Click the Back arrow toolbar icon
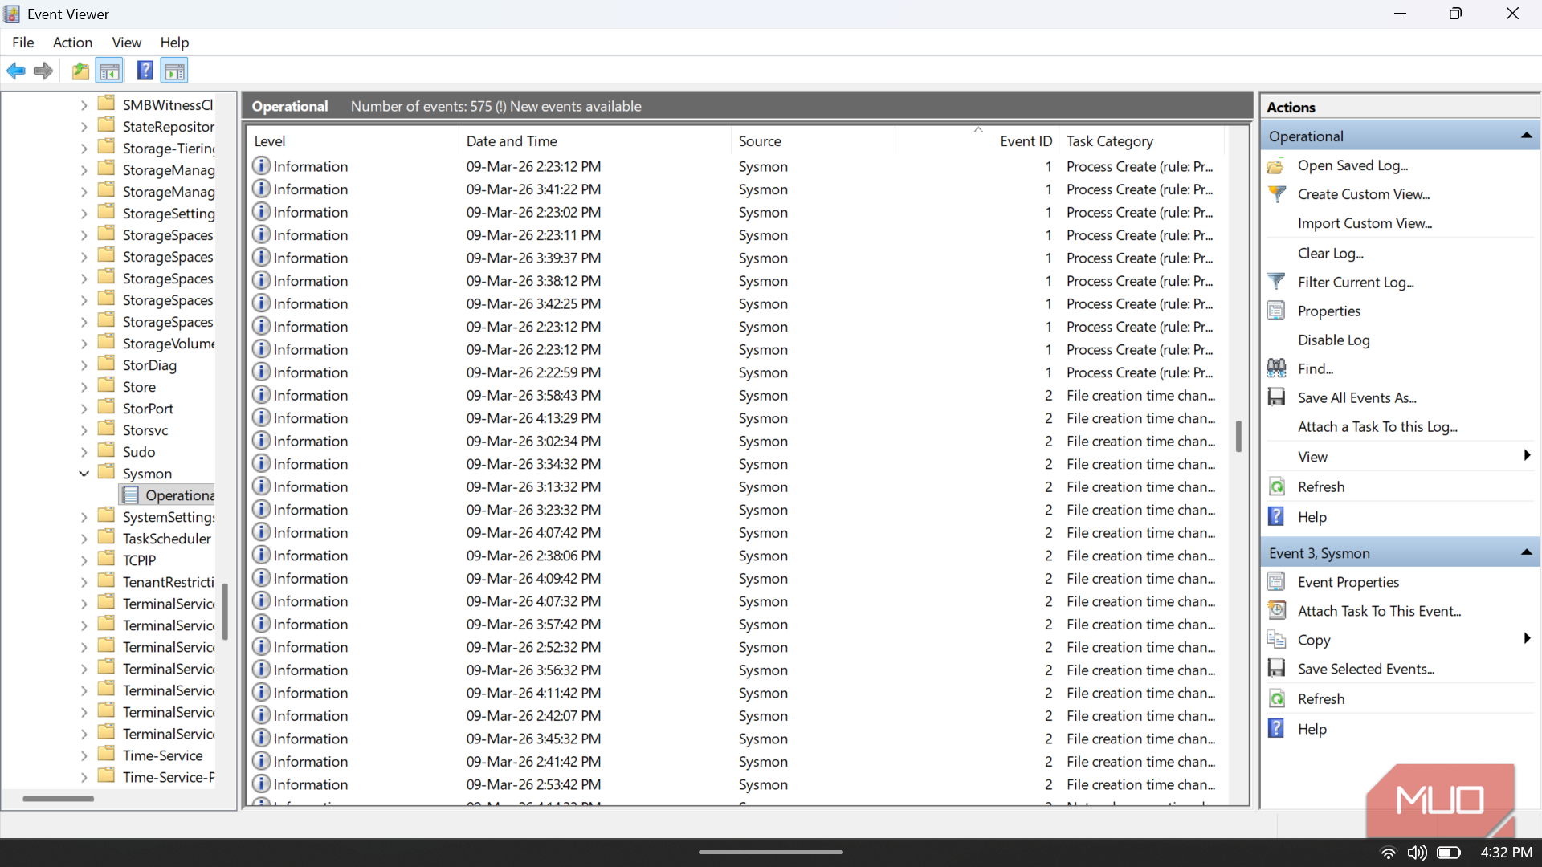1542x867 pixels. 15,71
